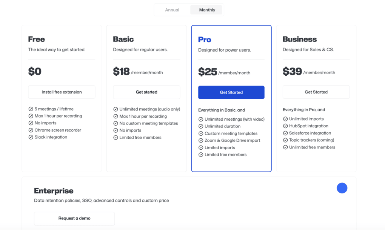Select the checkmark beside Unlimited meetings (audio only)
Screen dimensions: 385x230
click(115, 109)
